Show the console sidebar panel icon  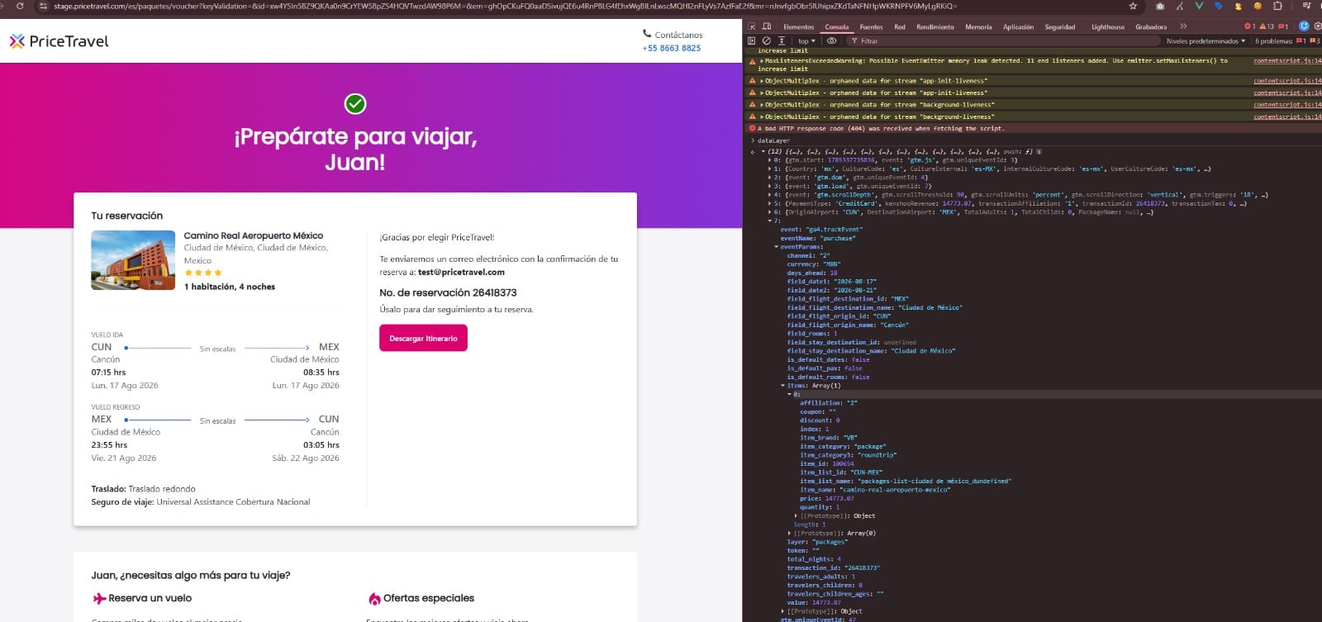point(752,40)
